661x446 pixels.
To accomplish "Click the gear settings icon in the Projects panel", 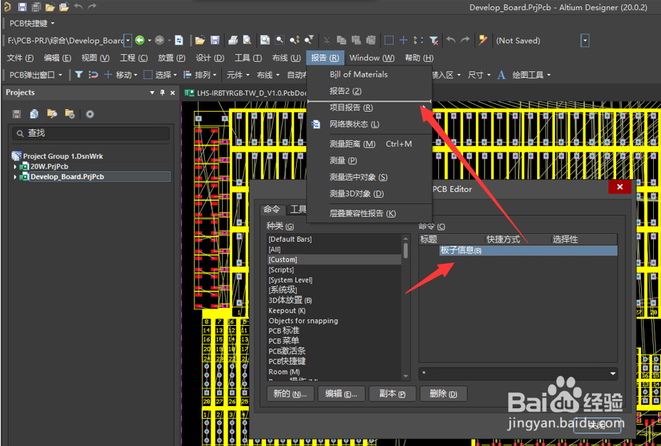I will coord(90,114).
